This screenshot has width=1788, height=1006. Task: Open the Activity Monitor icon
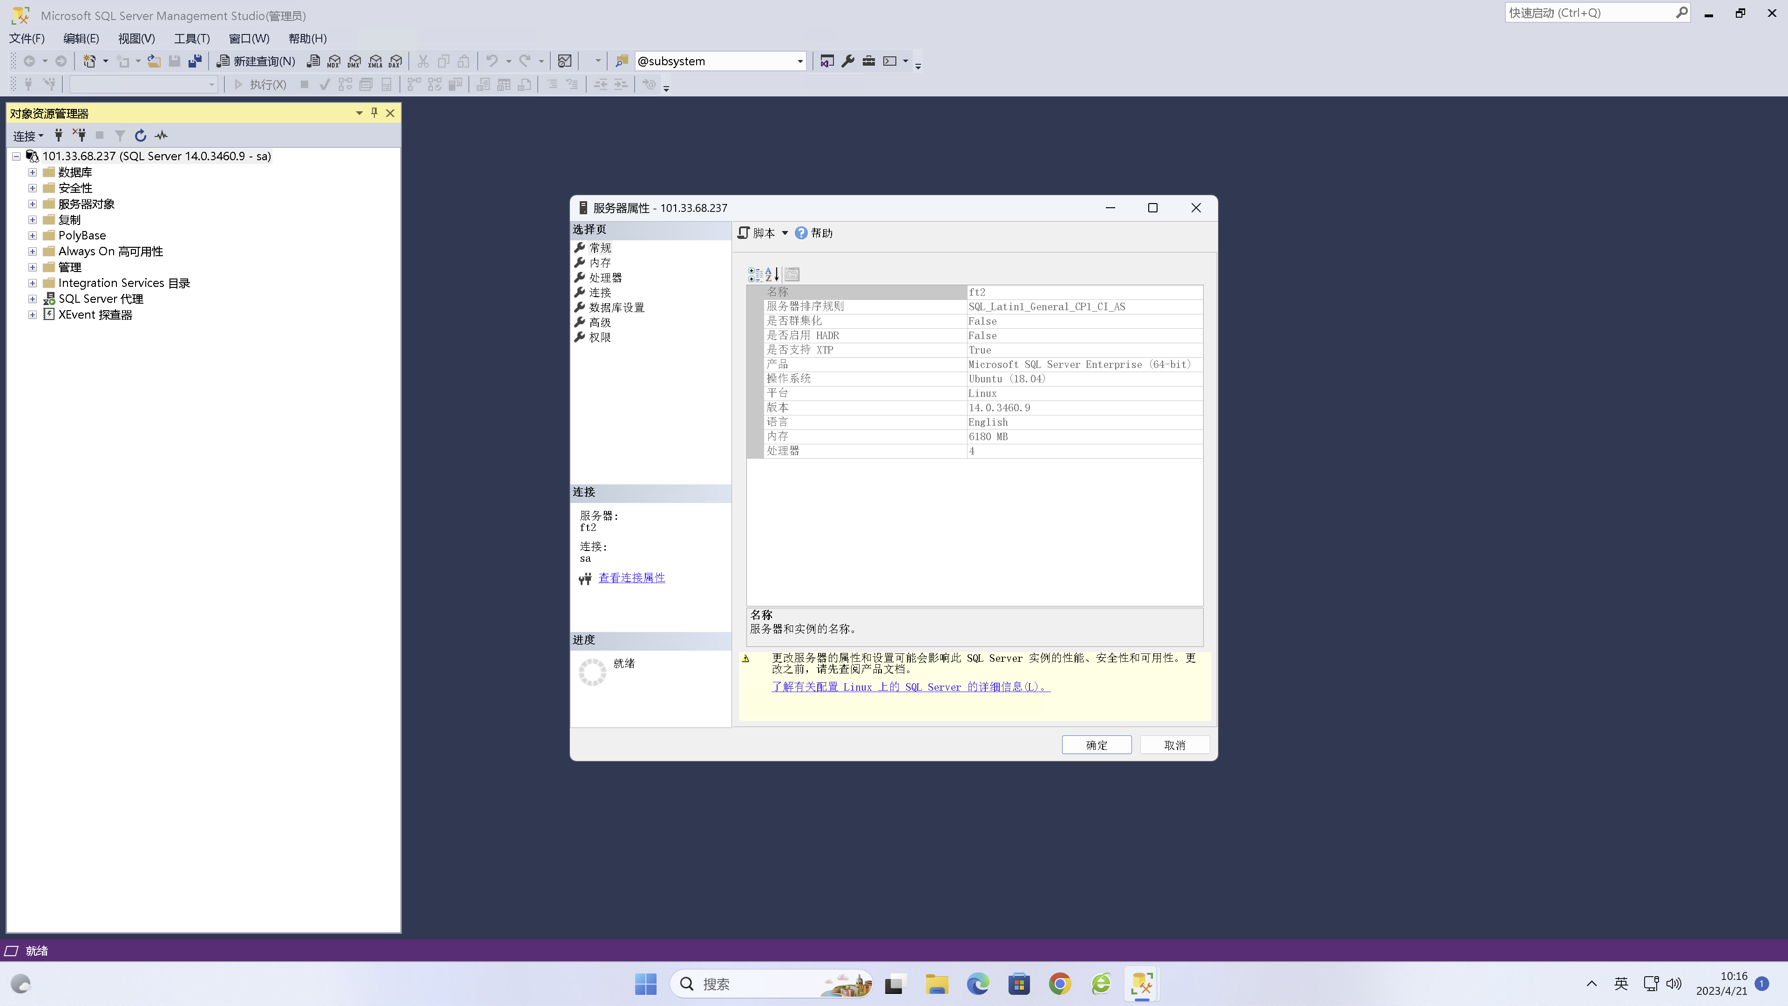pyautogui.click(x=565, y=61)
